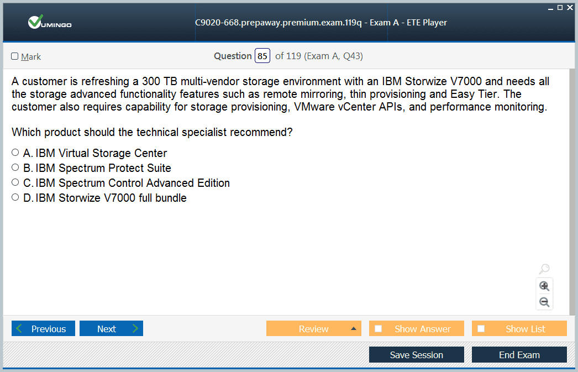
Task: Select answer C. IBM Spectrum Control Advanced Edition
Action: (x=15, y=182)
